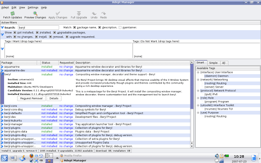Click the Redo arrow icon

[x=103, y=13]
